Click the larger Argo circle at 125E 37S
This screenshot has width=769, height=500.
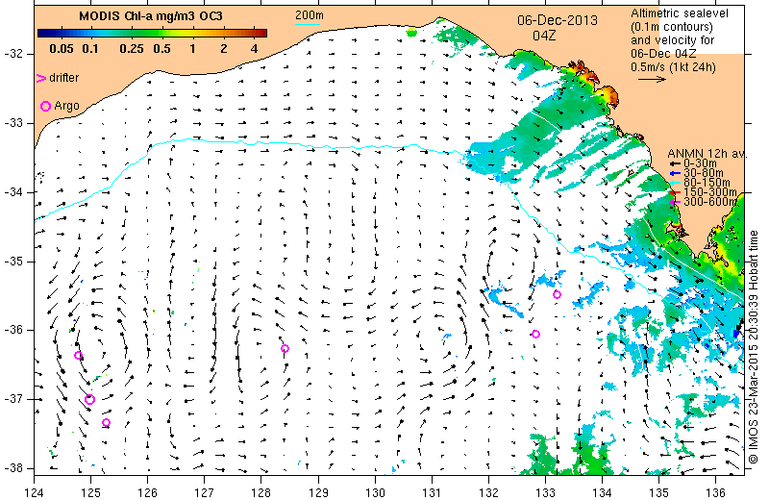[89, 399]
